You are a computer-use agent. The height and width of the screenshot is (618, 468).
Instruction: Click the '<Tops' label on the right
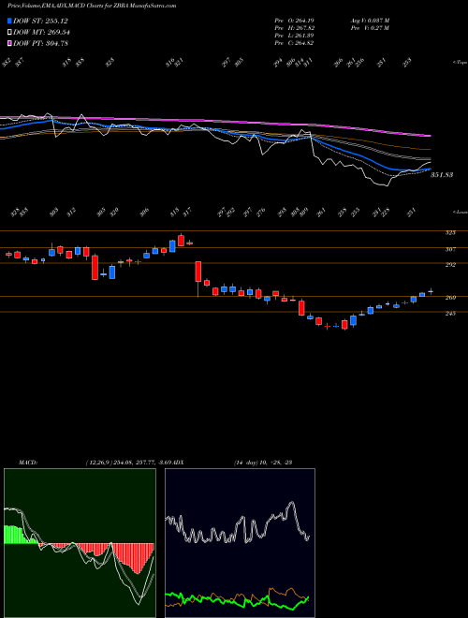pyautogui.click(x=460, y=63)
